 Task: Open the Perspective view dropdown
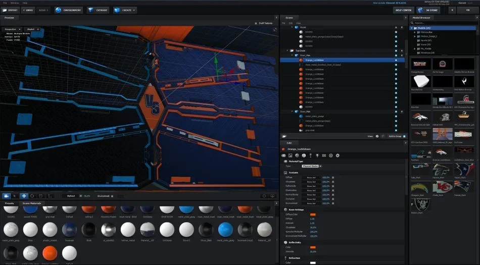(x=12, y=29)
